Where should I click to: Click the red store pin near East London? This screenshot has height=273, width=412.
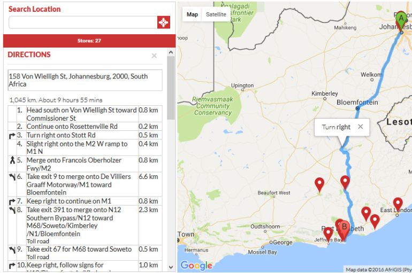pos(398,205)
